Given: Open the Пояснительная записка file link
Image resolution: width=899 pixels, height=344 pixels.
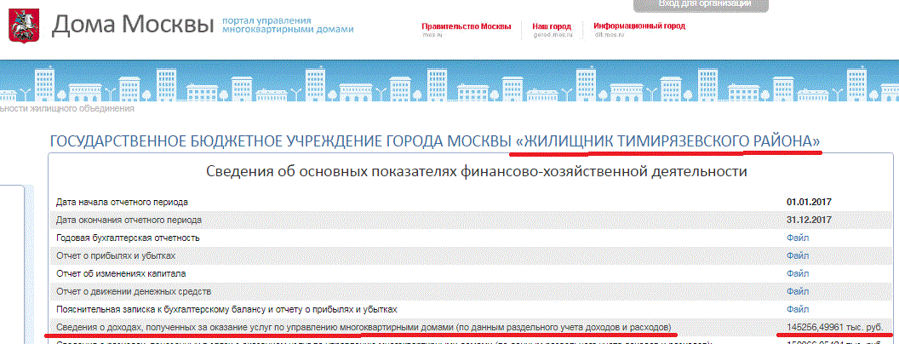Looking at the screenshot, I should [x=798, y=309].
